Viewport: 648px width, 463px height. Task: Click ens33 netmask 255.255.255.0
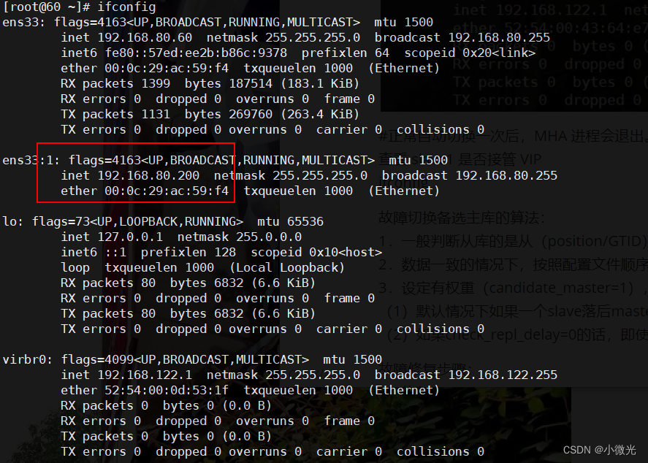coord(313,37)
